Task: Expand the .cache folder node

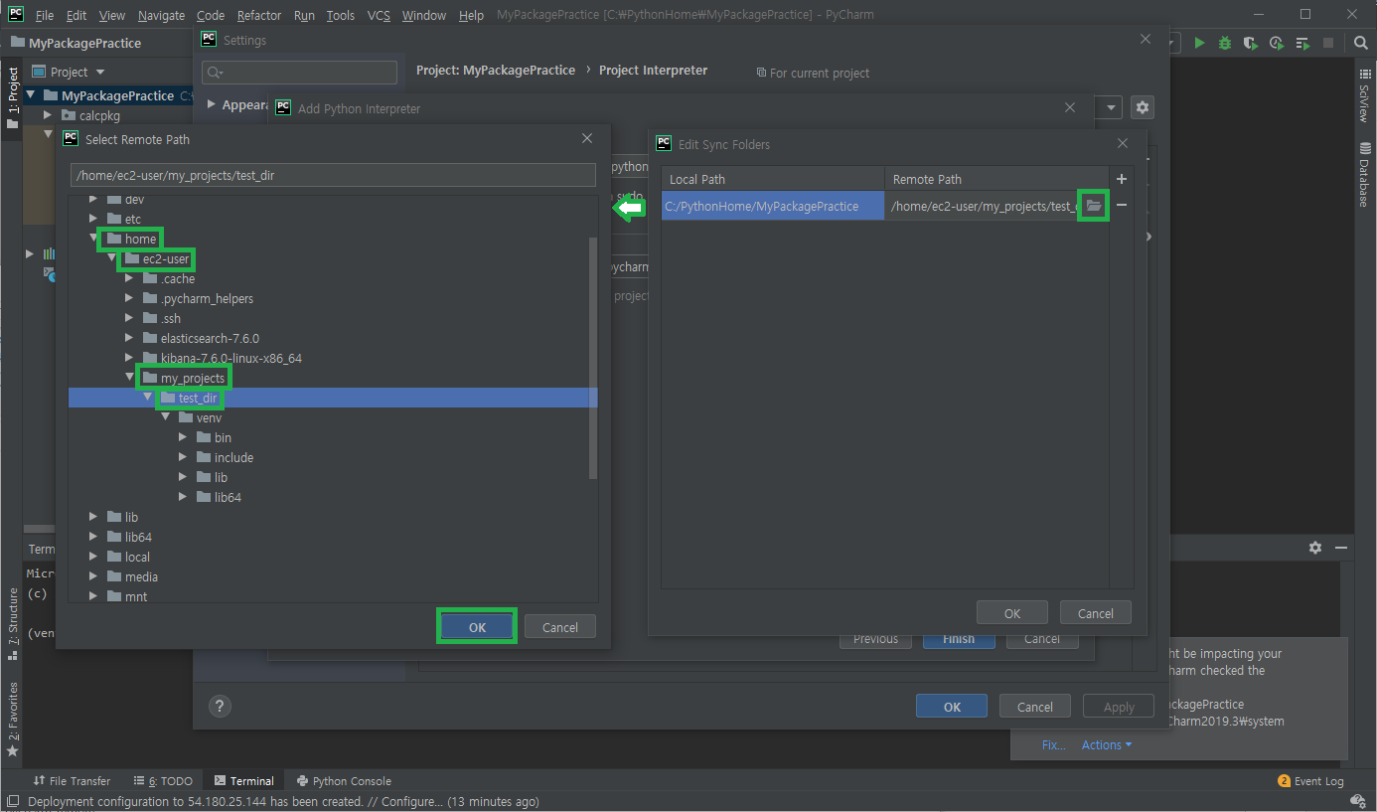Action: 129,278
